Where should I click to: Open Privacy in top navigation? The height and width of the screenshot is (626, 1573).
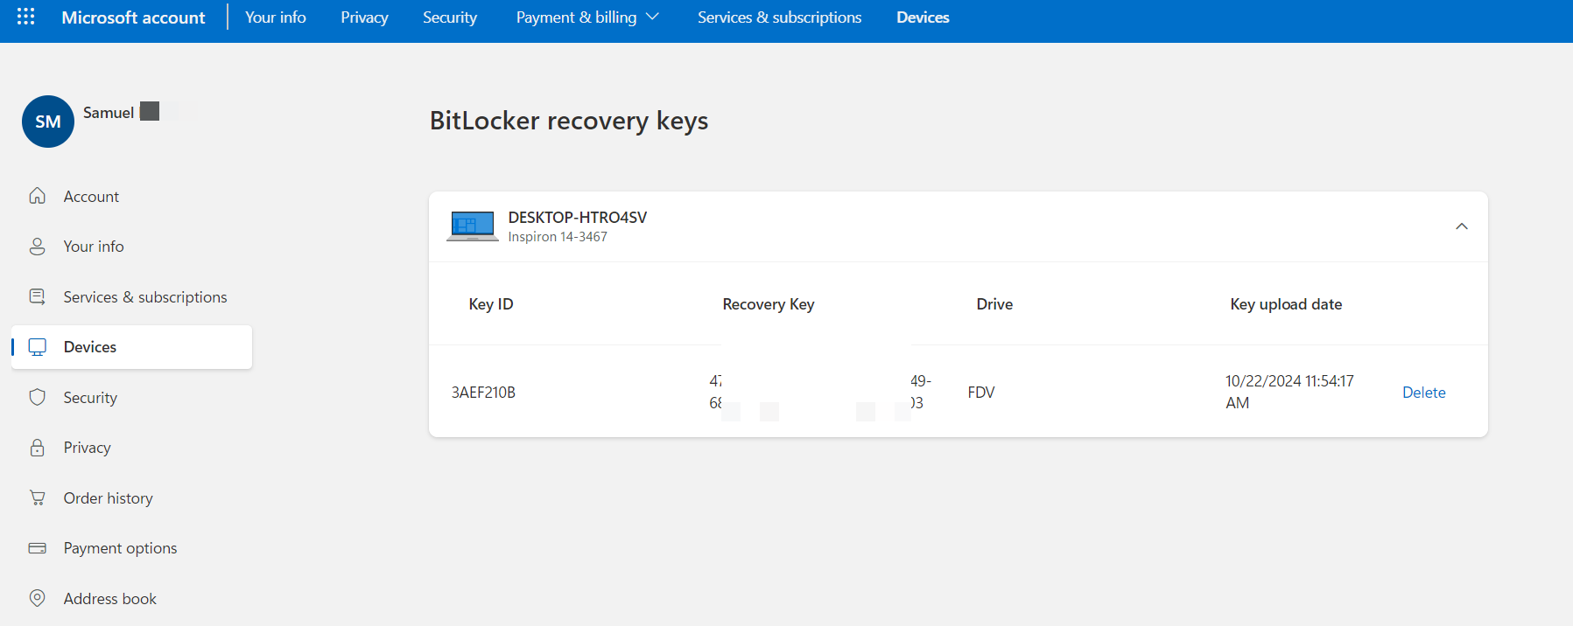364,17
